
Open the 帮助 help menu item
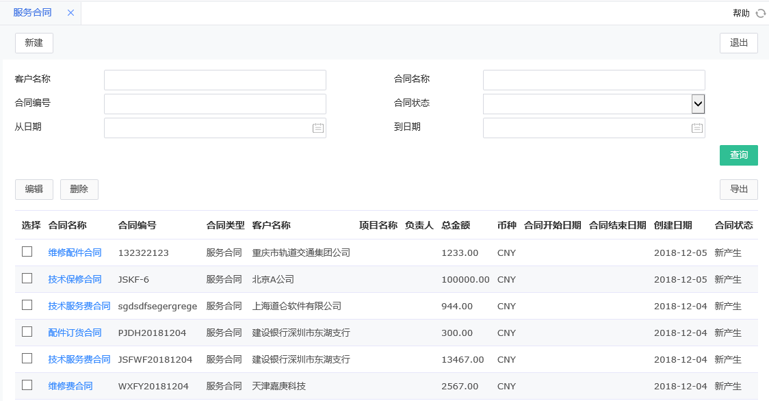[x=740, y=13]
